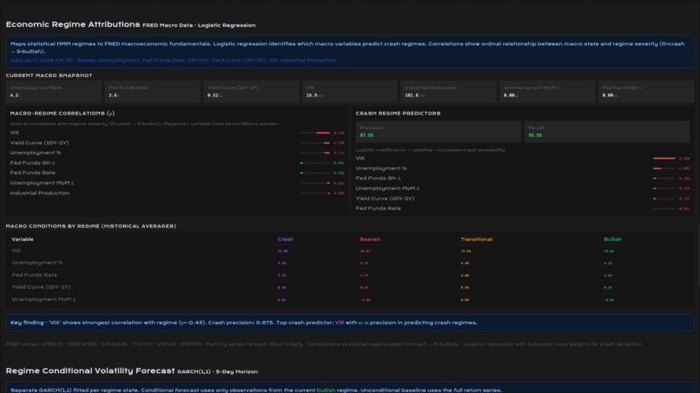The width and height of the screenshot is (700, 393).
Task: Select the VIX 16.9 snapshot card
Action: tap(349, 91)
